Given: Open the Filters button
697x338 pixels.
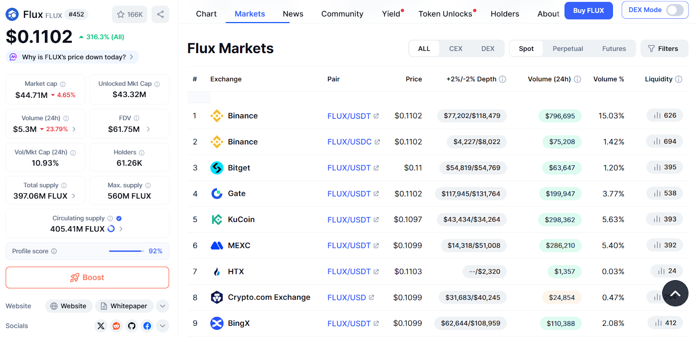Looking at the screenshot, I should (x=663, y=49).
